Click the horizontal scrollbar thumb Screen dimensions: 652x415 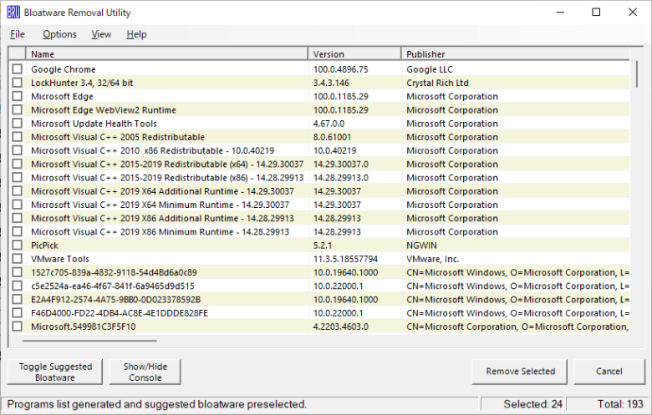[89, 341]
